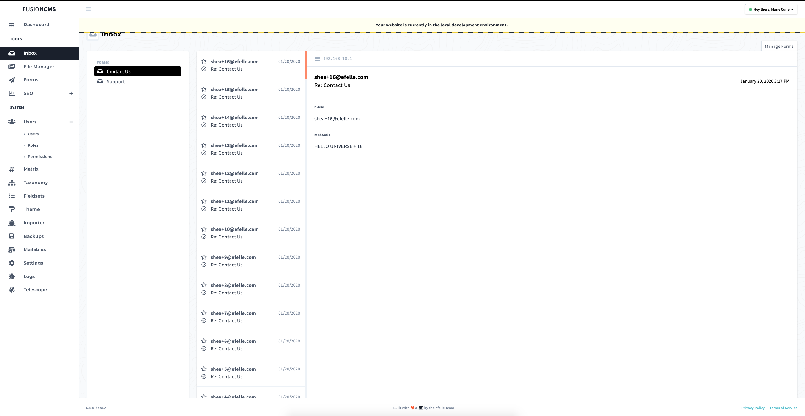Click the 192.168.10.1 IP address text
Image resolution: width=805 pixels, height=416 pixels.
click(x=337, y=59)
